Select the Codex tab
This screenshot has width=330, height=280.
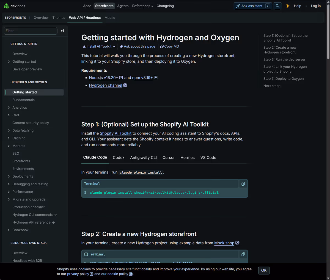pos(119,158)
